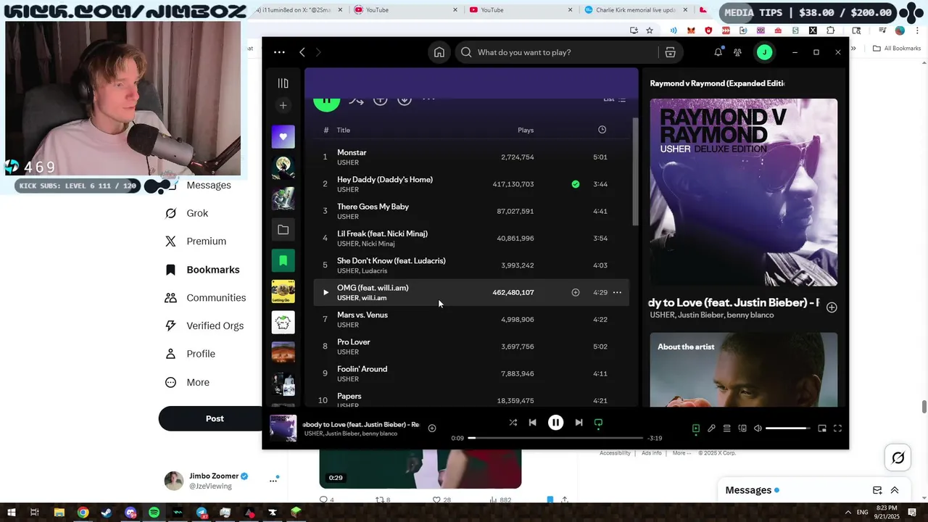Image resolution: width=928 pixels, height=522 pixels.
Task: Go back in Spotify navigation
Action: coord(302,52)
